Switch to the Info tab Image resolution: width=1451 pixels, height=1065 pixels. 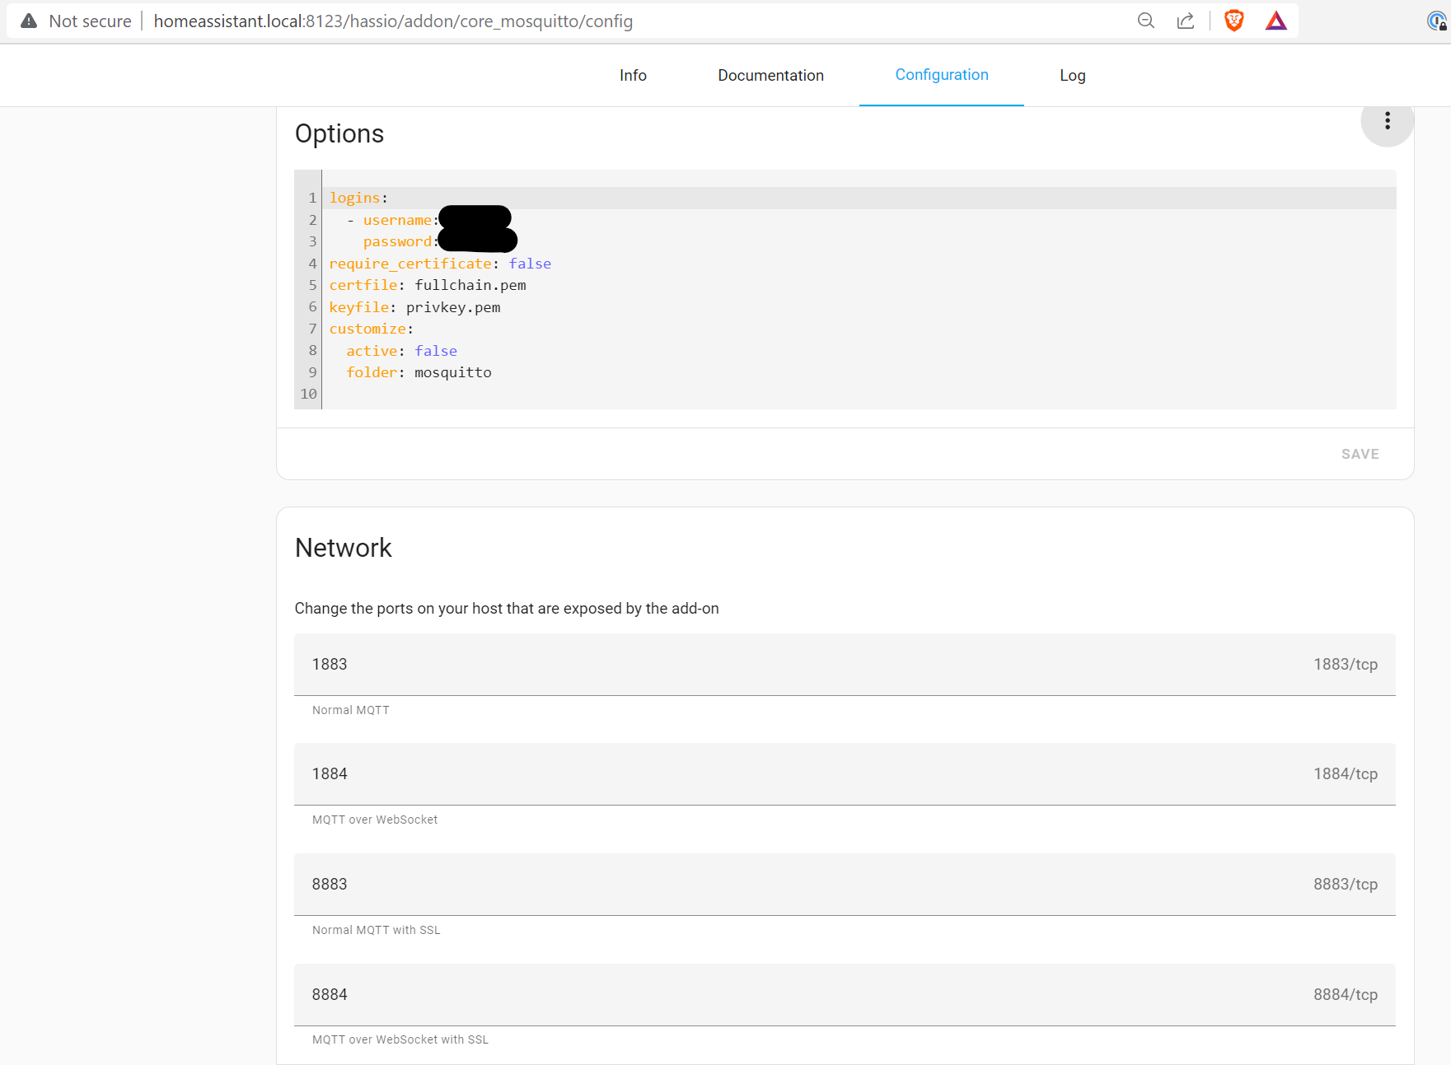tap(633, 76)
